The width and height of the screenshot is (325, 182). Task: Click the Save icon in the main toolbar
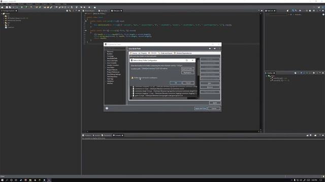click(7, 7)
